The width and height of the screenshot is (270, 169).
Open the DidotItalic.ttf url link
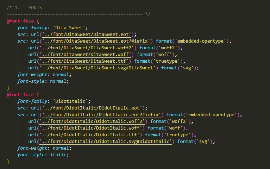tap(89, 135)
